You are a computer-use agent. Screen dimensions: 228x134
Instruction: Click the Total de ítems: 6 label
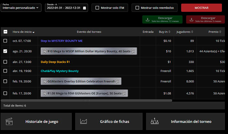tap(15, 106)
